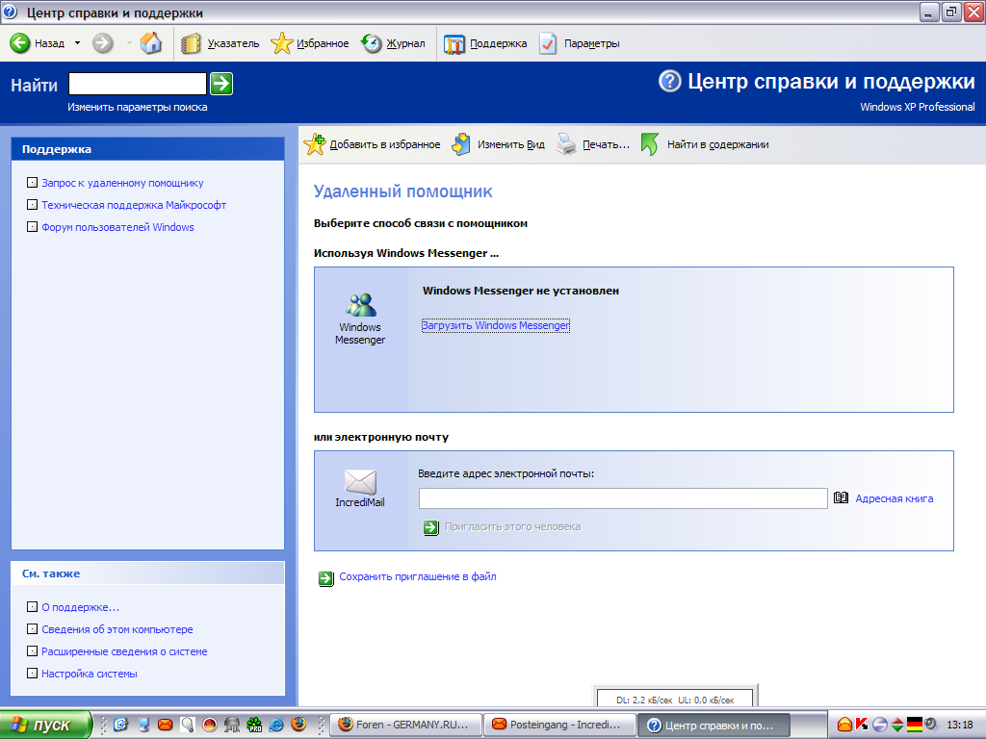Open Параметры options
The image size is (986, 739).
[x=579, y=43]
